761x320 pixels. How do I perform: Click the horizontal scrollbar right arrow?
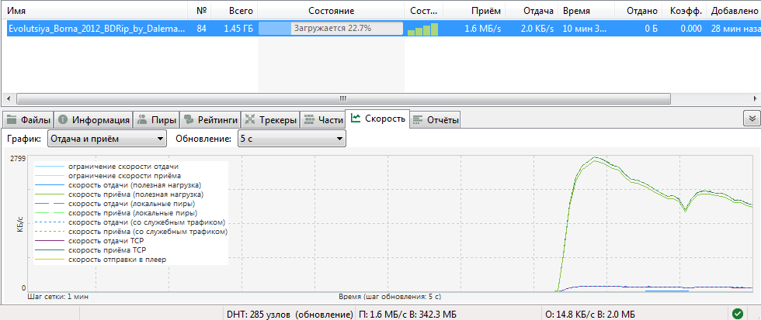pos(754,98)
